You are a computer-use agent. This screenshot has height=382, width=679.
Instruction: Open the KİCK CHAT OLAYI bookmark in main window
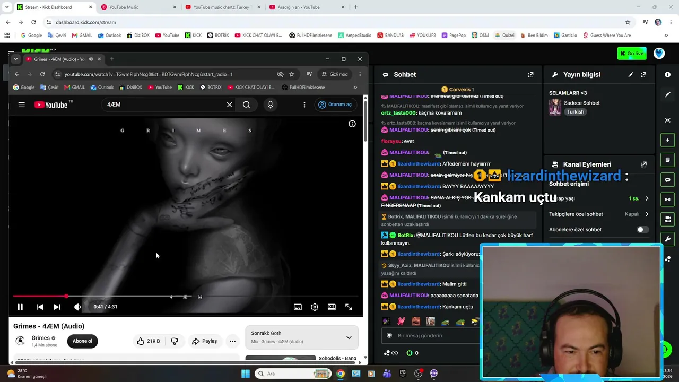pyautogui.click(x=258, y=36)
